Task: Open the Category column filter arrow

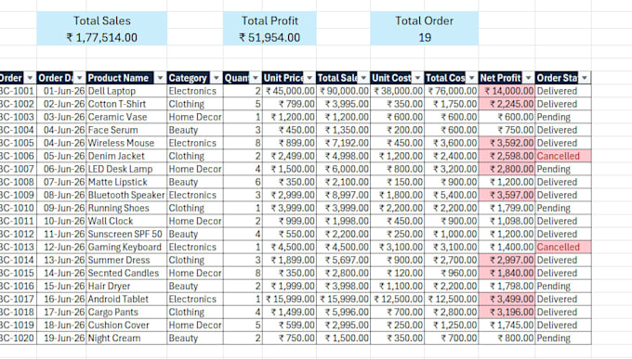Action: coord(216,78)
